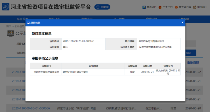The width and height of the screenshot is (210, 112).
Task: Click approval date 2020-05-21 in dialog
Action: pos(147,72)
